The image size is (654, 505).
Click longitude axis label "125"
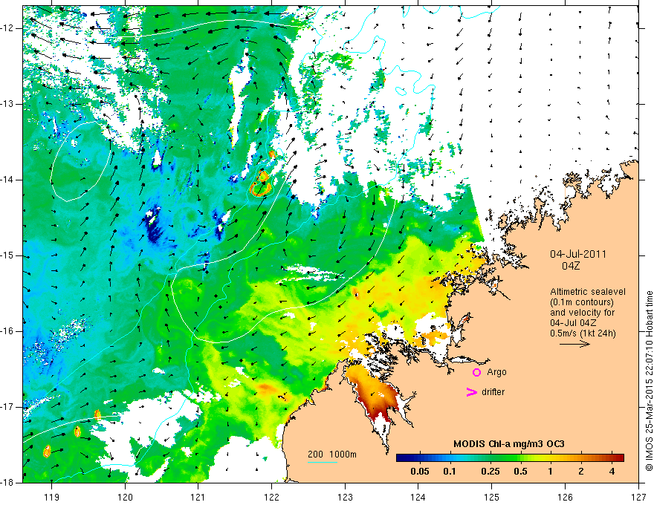(x=492, y=497)
